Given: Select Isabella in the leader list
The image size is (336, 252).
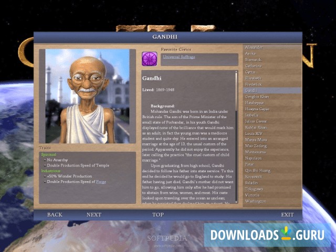Looking at the screenshot, I should pos(272,115).
